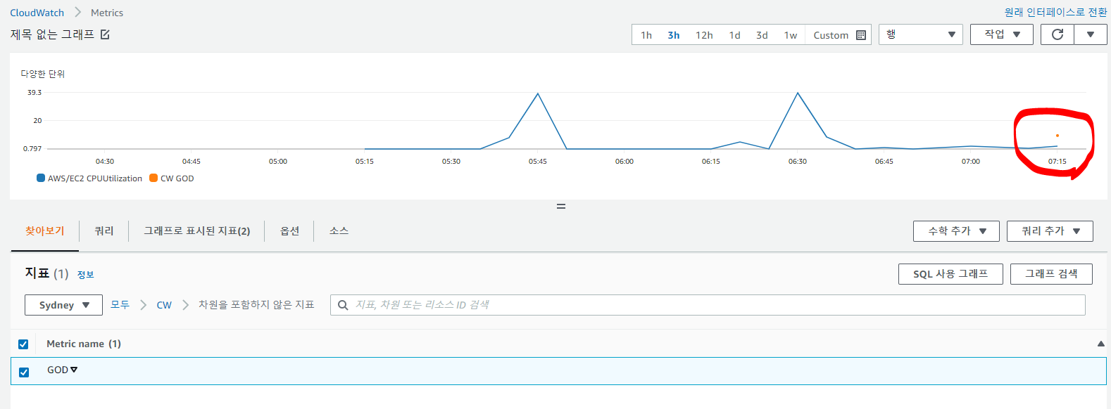Open the 정보 info link

point(85,275)
